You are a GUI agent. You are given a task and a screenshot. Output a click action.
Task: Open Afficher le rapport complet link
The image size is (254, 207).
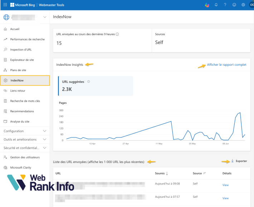pos(226,65)
